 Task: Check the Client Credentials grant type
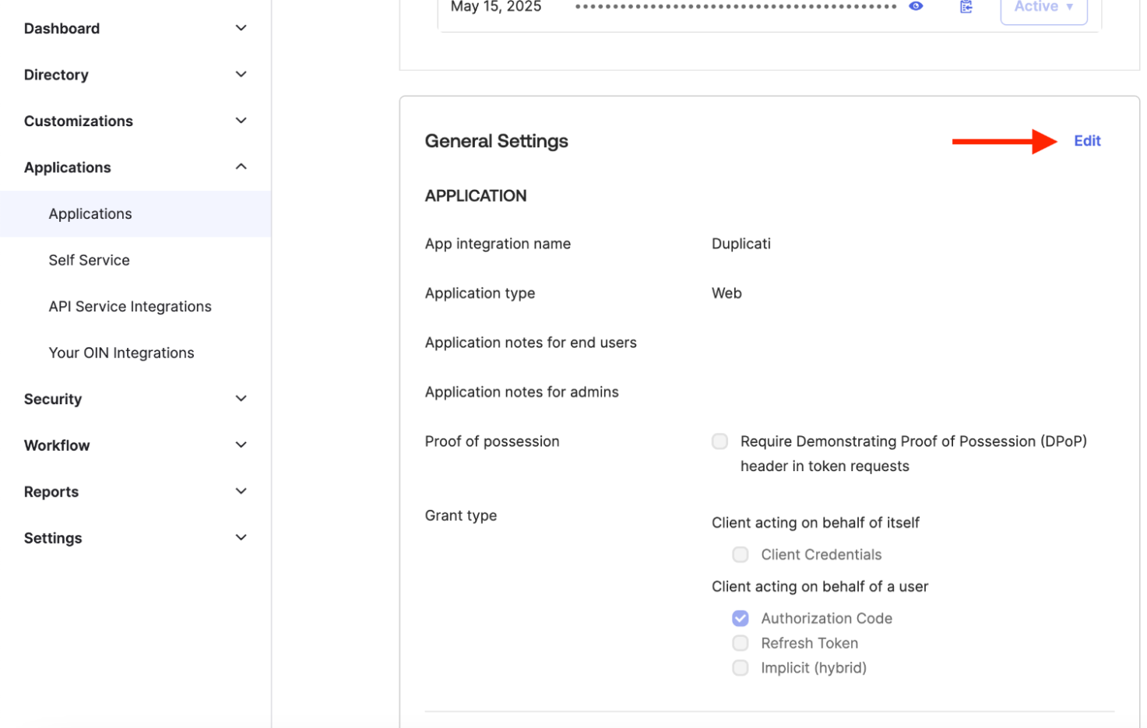click(740, 554)
